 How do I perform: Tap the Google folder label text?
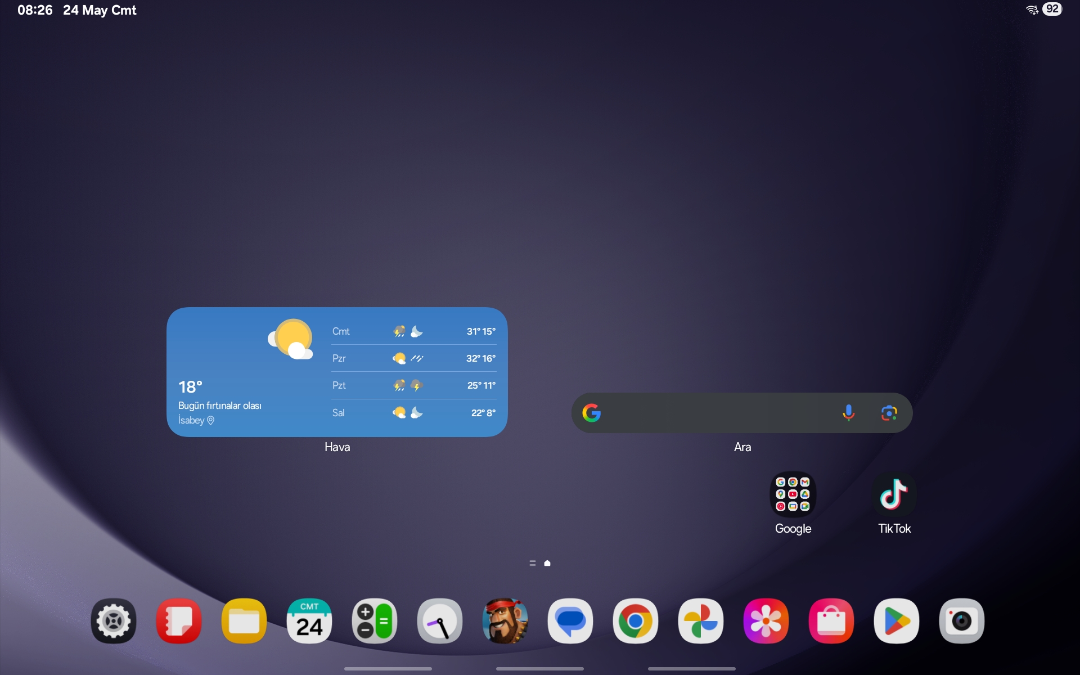(x=793, y=529)
